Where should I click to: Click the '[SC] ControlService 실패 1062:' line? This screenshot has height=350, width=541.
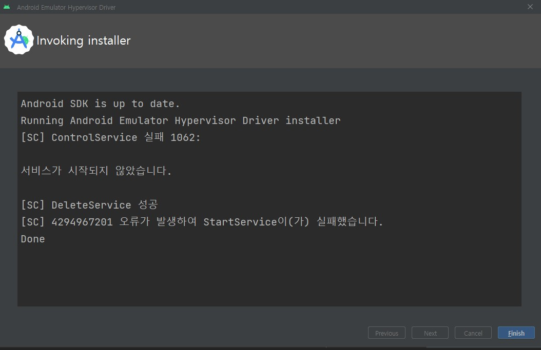tap(110, 137)
